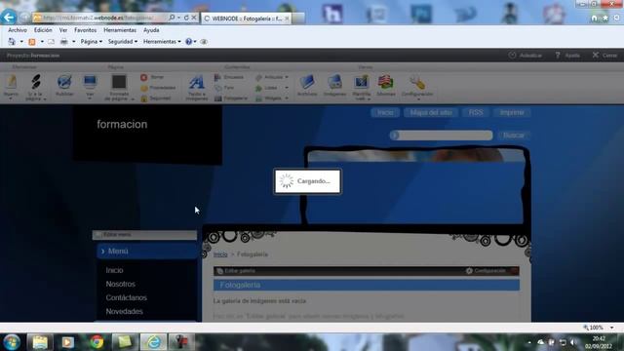
Task: Open the print options arrow beside printer icon
Action: pos(74,41)
